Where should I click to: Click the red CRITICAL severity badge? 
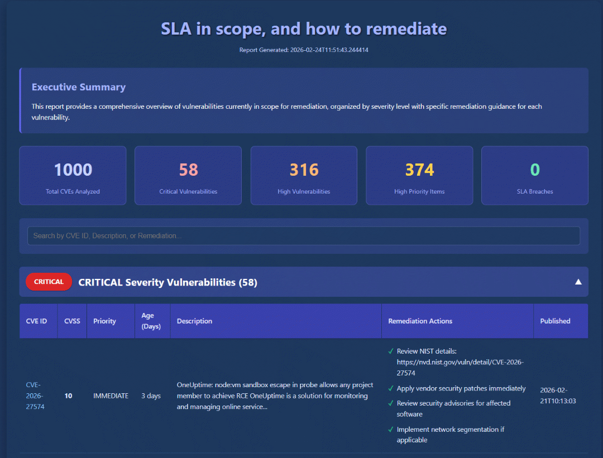[x=49, y=282]
